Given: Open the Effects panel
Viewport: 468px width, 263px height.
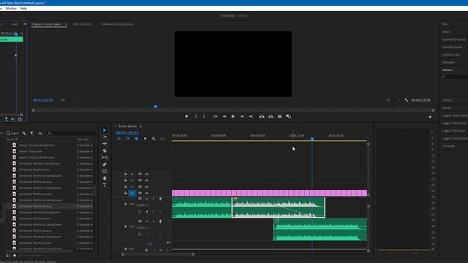Looking at the screenshot, I should coord(447,31).
